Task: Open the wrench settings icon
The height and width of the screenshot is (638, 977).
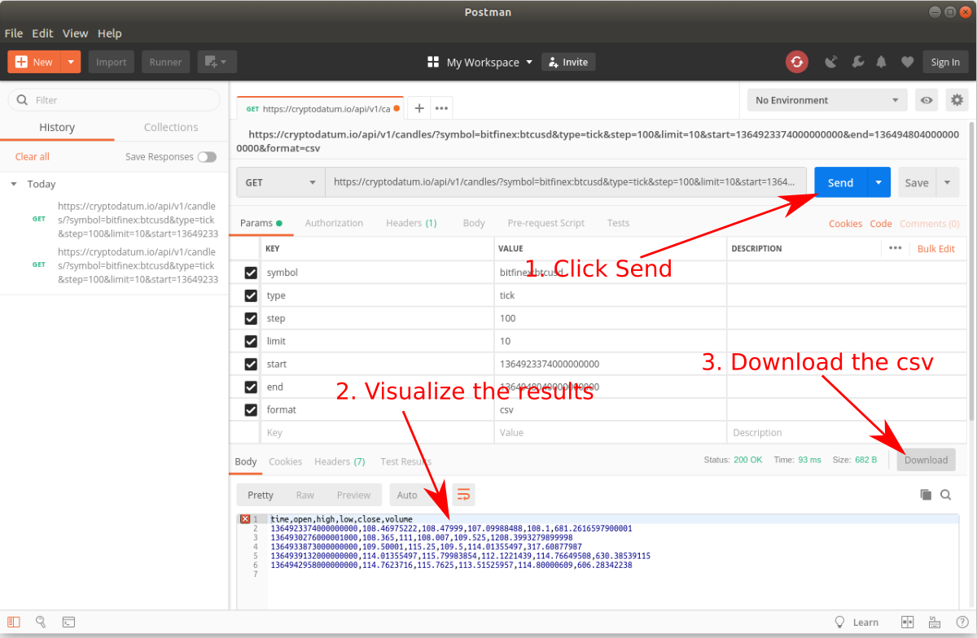Action: (x=857, y=62)
